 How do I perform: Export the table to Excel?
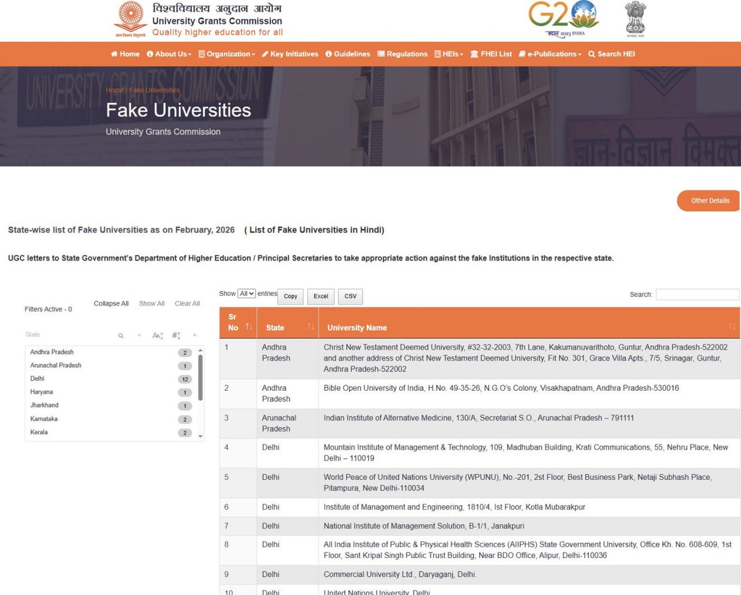click(x=321, y=297)
